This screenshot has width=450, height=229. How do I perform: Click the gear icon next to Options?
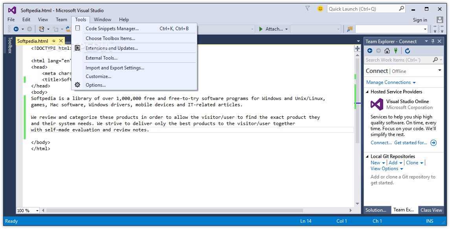pyautogui.click(x=77, y=85)
